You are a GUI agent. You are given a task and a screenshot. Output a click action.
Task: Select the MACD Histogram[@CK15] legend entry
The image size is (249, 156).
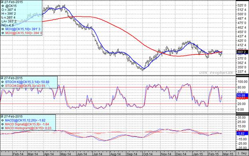tap(28, 128)
